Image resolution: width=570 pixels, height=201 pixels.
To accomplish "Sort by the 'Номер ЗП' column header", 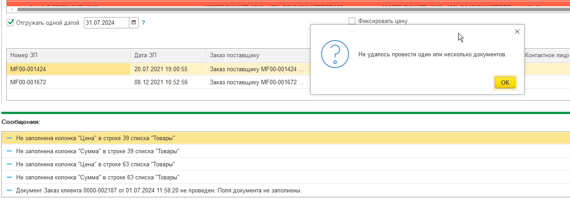I will click(68, 55).
